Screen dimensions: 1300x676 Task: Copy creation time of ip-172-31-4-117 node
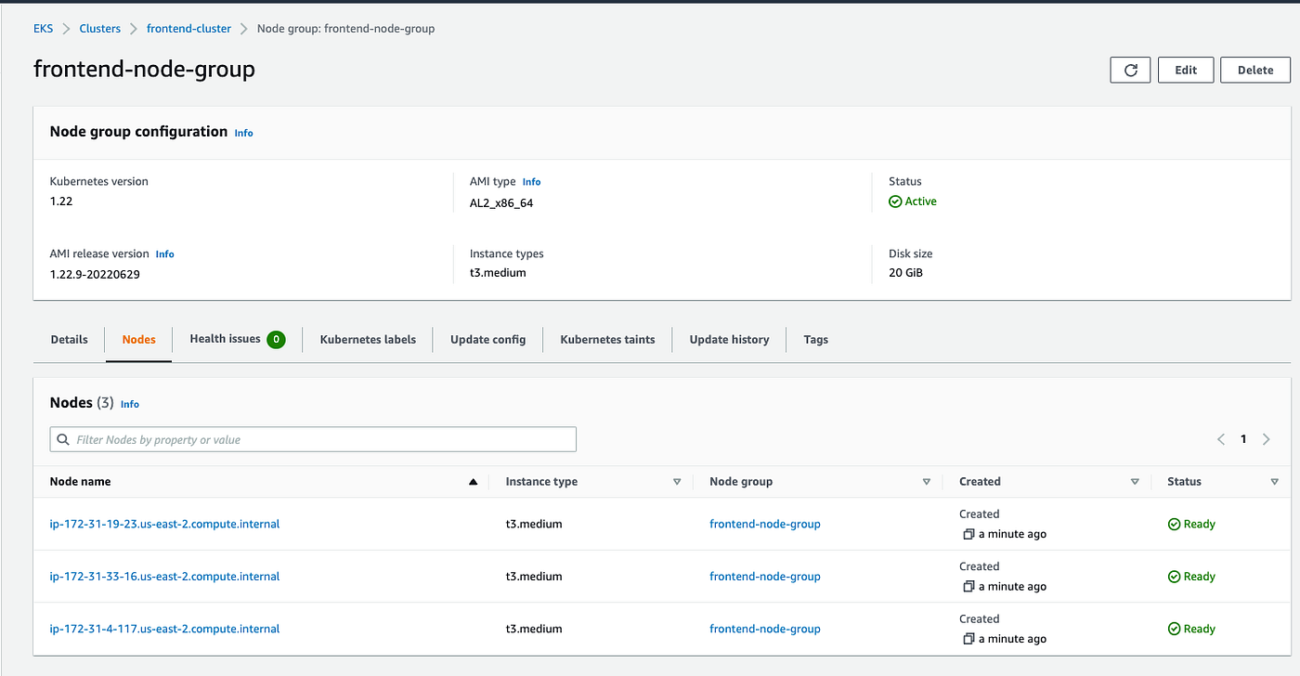(x=968, y=639)
